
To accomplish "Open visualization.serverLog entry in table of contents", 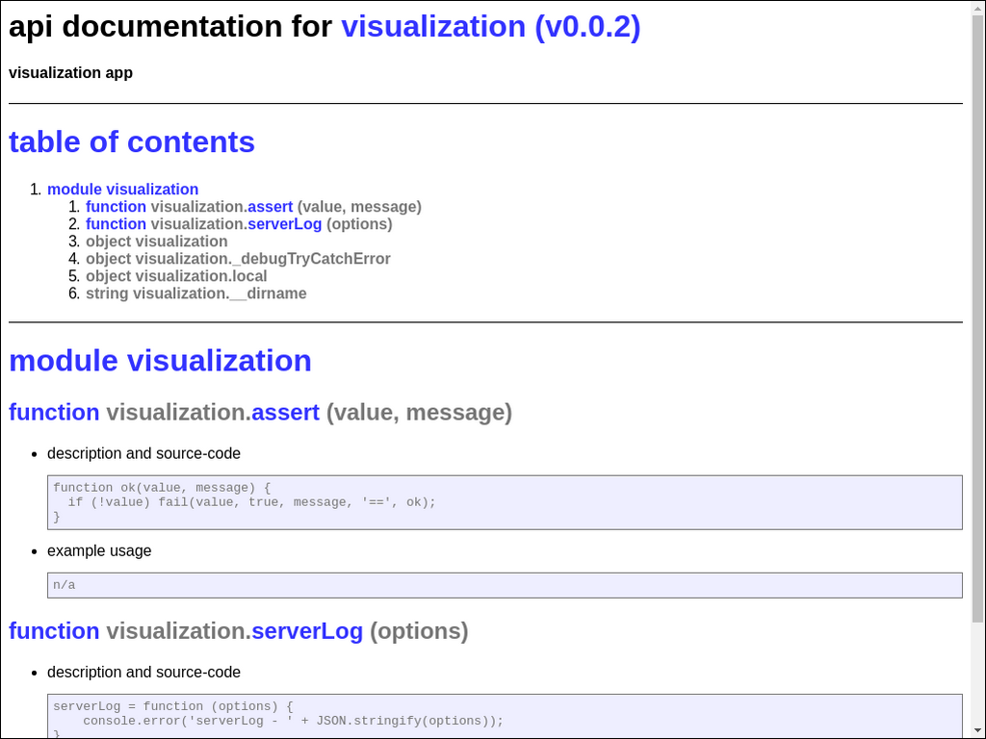I will (239, 224).
